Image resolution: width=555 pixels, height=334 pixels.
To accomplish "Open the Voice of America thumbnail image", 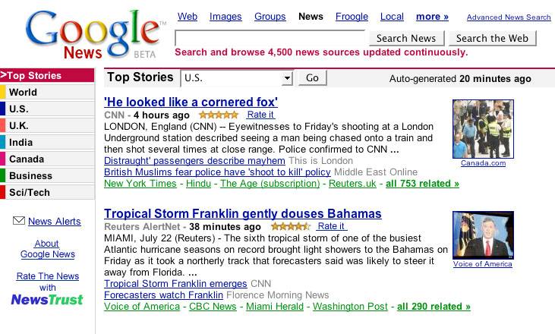I will [x=483, y=235].
